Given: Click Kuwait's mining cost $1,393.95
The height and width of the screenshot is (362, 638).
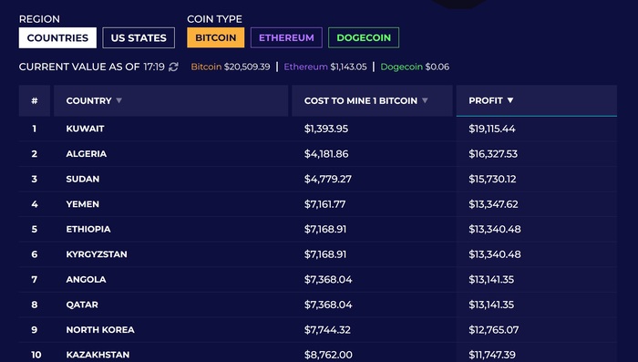Looking at the screenshot, I should click(326, 129).
